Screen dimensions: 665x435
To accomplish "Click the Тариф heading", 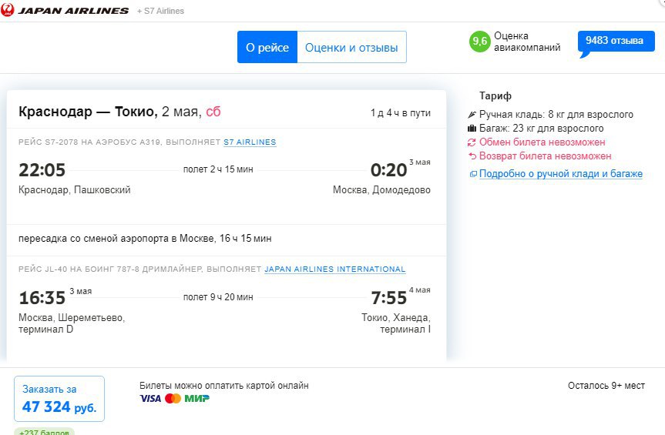I will click(x=495, y=95).
